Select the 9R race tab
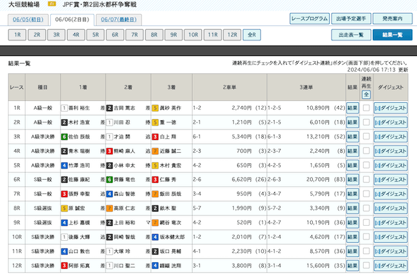The image size is (417, 274). (x=173, y=34)
